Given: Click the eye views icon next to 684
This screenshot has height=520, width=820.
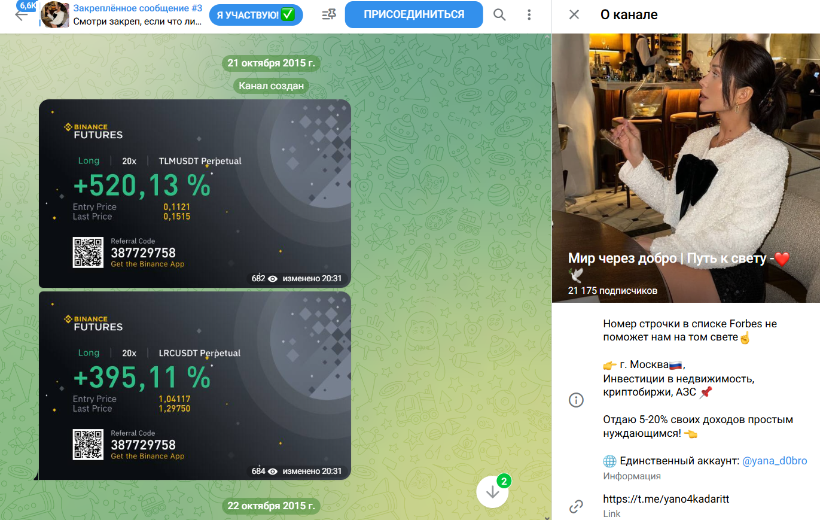Looking at the screenshot, I should (273, 471).
